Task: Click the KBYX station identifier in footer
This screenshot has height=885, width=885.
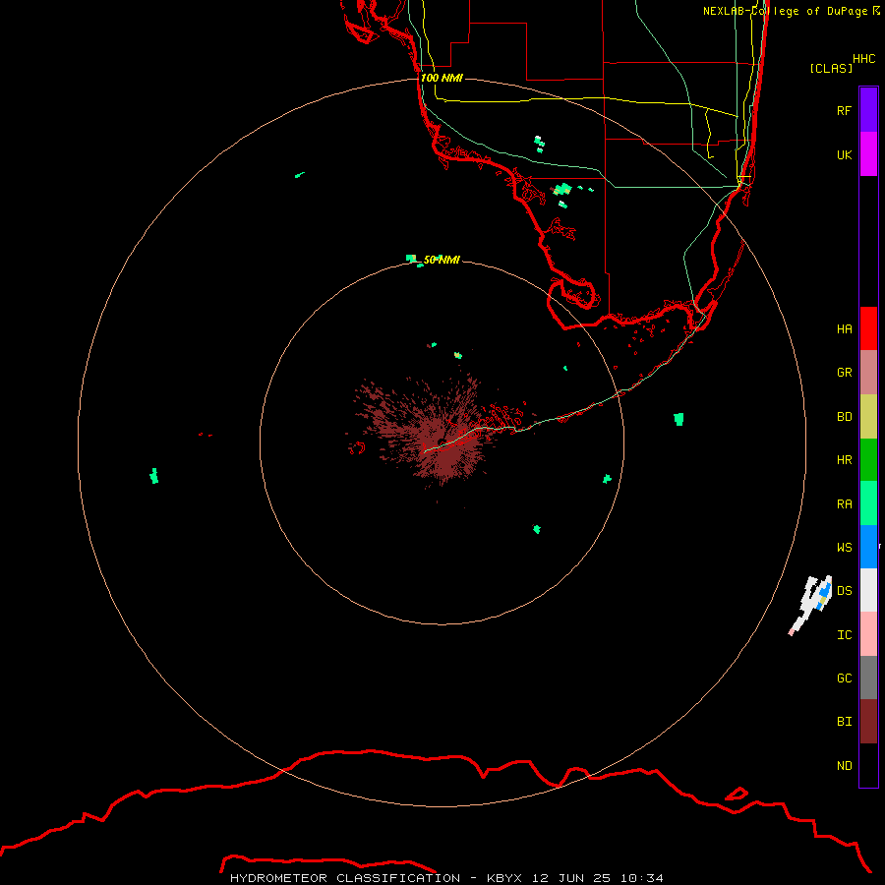Action: pos(504,878)
